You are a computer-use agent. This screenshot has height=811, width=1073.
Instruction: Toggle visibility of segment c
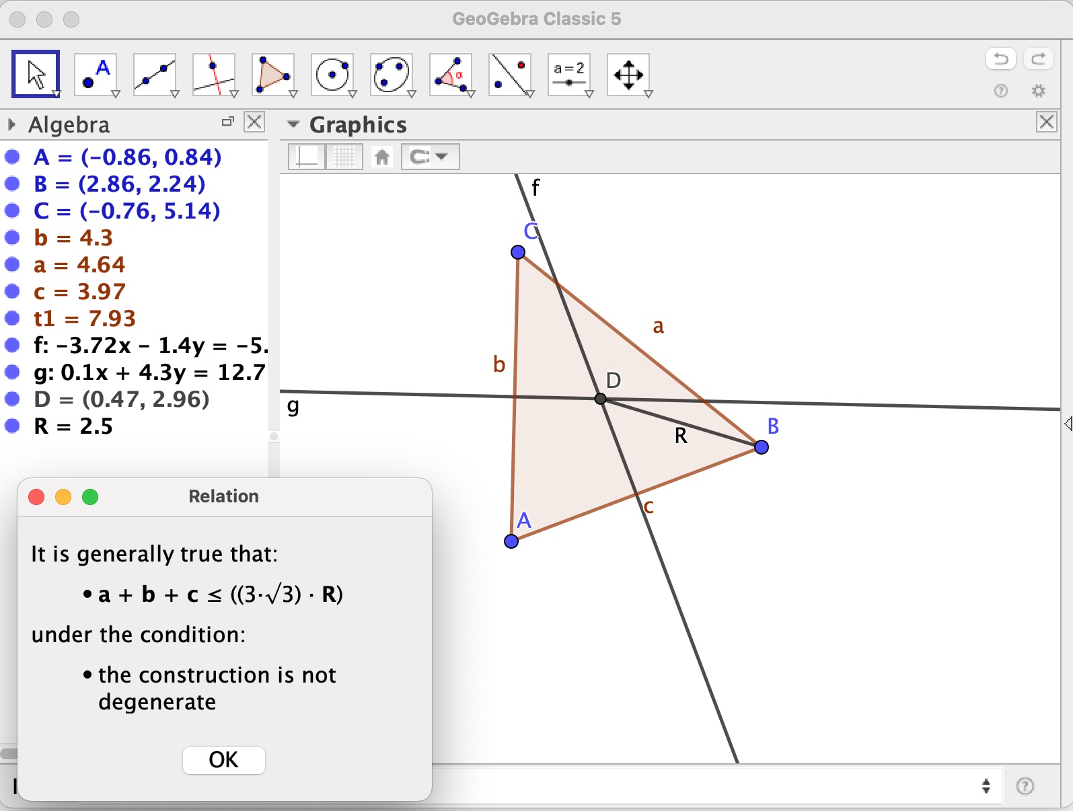[12, 291]
